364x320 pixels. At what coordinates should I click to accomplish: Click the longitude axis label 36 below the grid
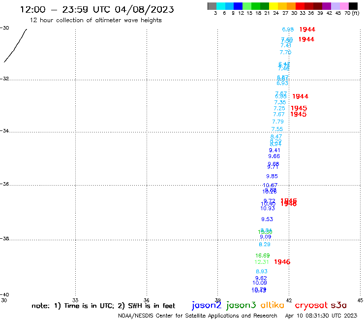[x=147, y=300]
